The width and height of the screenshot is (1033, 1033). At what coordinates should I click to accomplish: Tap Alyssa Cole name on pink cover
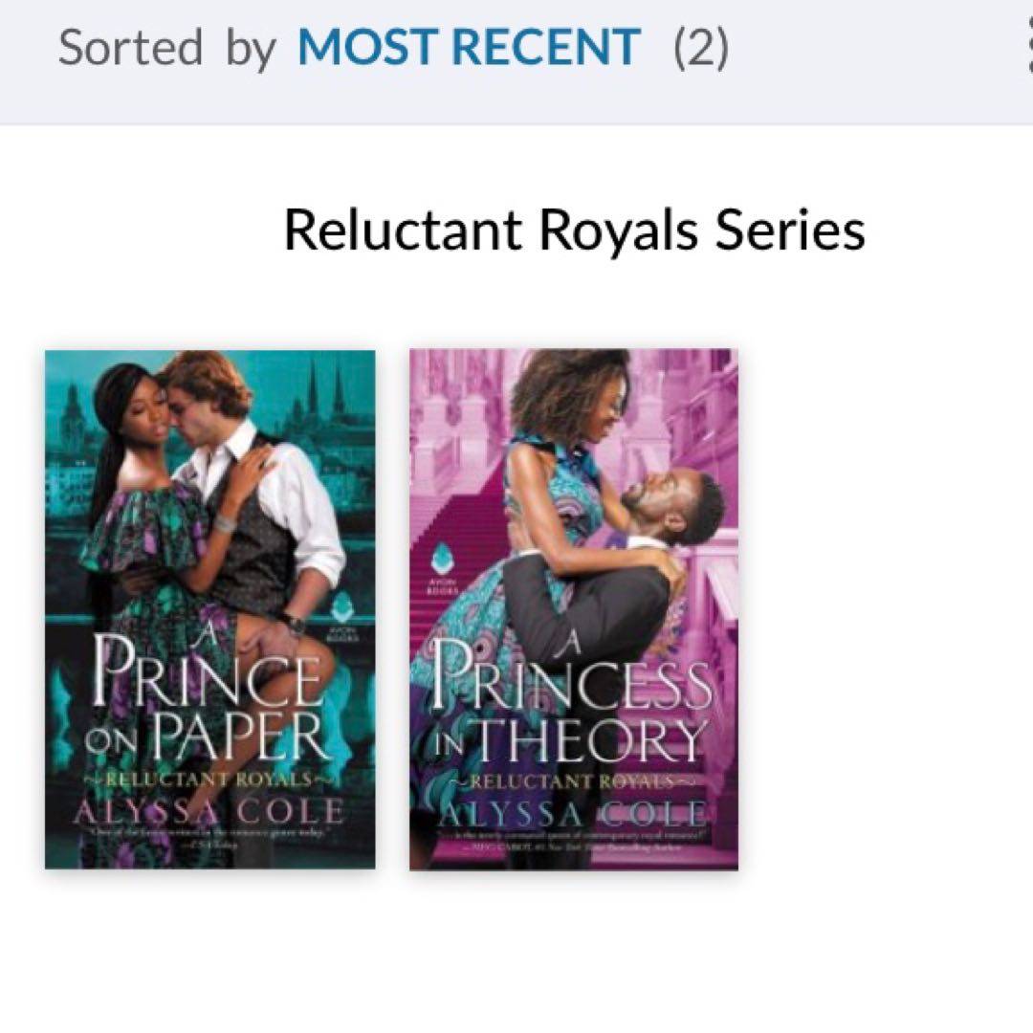point(572,814)
